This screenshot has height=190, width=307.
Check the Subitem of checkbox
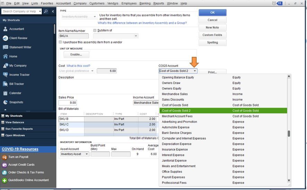click(x=95, y=30)
